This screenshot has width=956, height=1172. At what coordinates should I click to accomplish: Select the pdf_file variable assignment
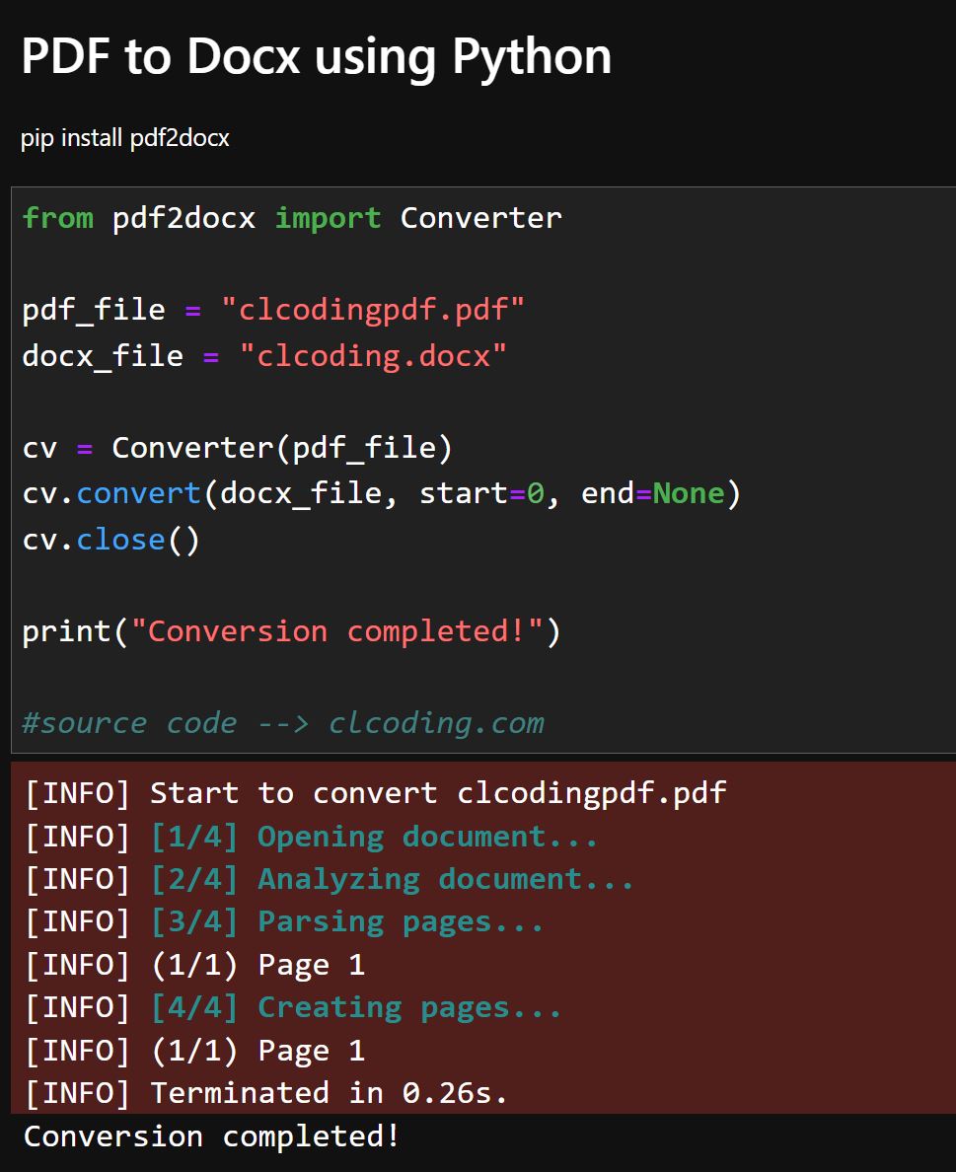tap(271, 309)
